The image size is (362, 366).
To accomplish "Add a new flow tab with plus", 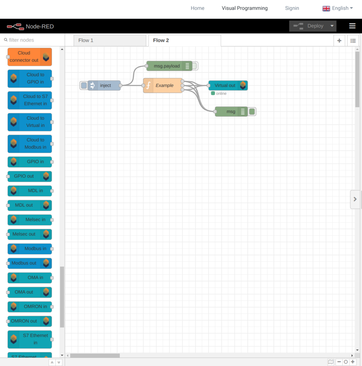I will [x=339, y=41].
